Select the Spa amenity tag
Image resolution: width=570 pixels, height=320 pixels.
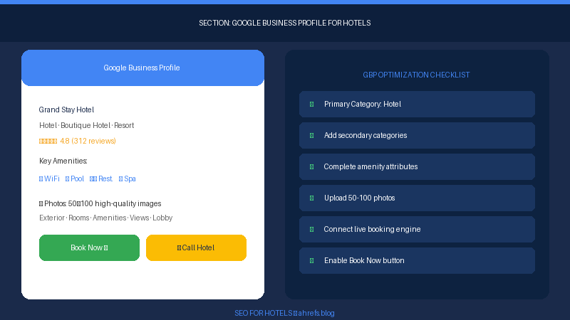tap(128, 179)
